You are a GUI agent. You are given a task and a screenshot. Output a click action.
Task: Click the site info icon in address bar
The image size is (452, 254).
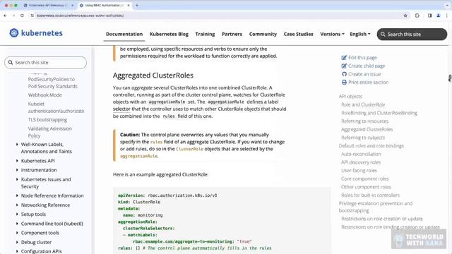(x=32, y=16)
